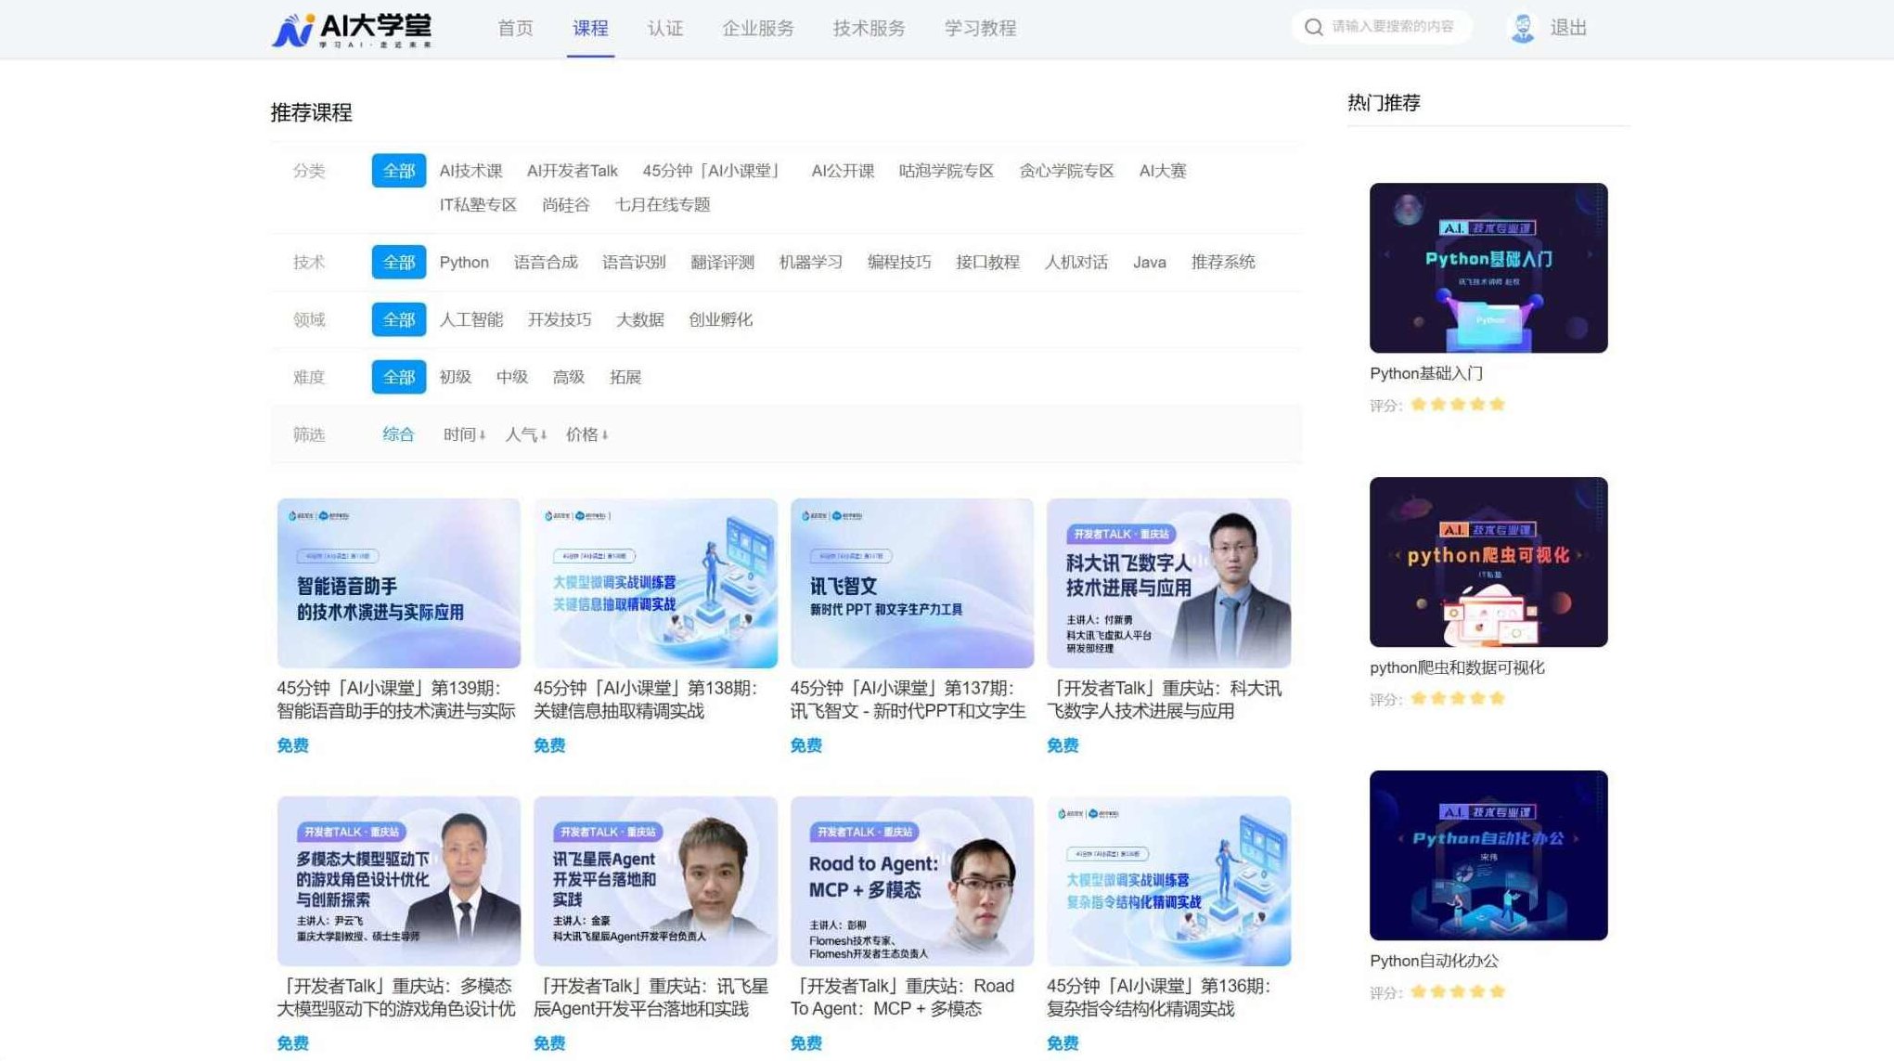This screenshot has height=1061, width=1894.
Task: Filter category by IT私塾专区
Action: [478, 204]
